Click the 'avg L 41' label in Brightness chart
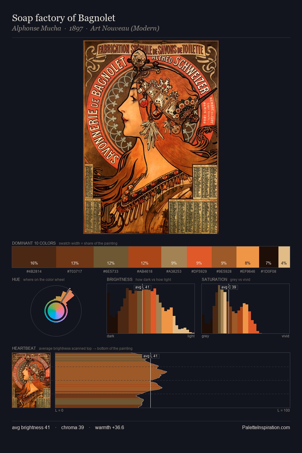Screen dimensions: 302x453 pyautogui.click(x=142, y=287)
